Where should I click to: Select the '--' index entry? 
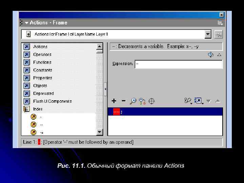pos(41,125)
